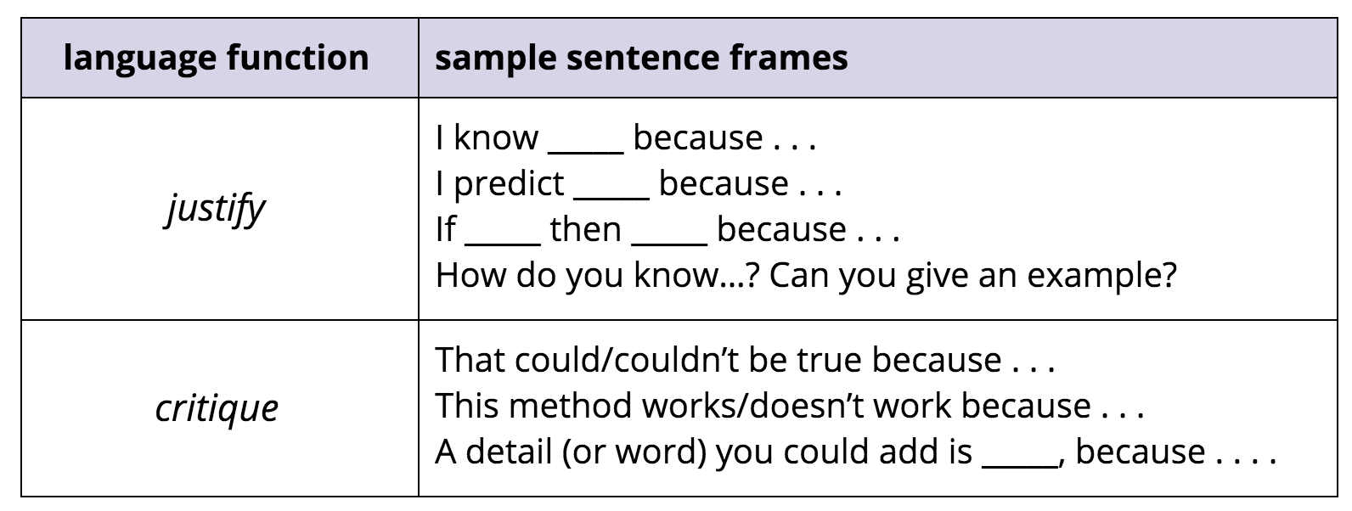
Task: Click the blank right after "If"
Action: 503,236
